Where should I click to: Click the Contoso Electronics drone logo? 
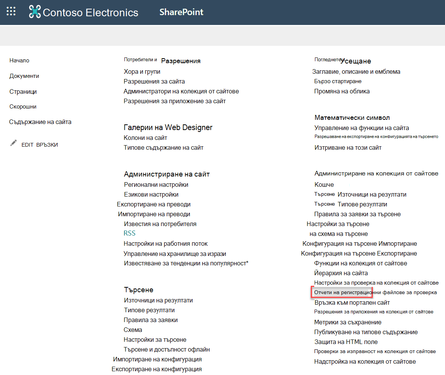(x=35, y=12)
